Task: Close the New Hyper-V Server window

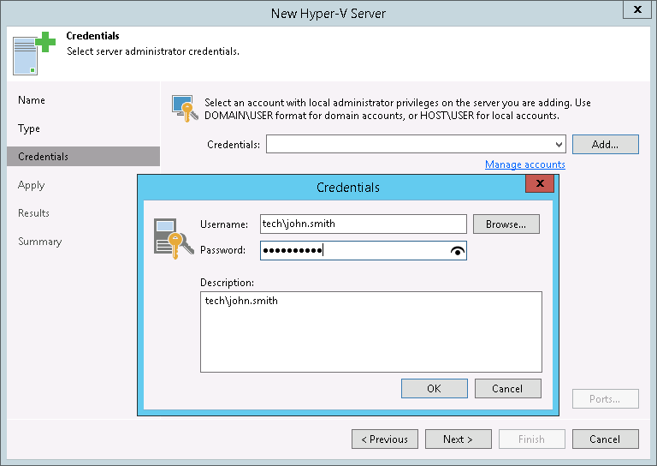Action: click(637, 9)
